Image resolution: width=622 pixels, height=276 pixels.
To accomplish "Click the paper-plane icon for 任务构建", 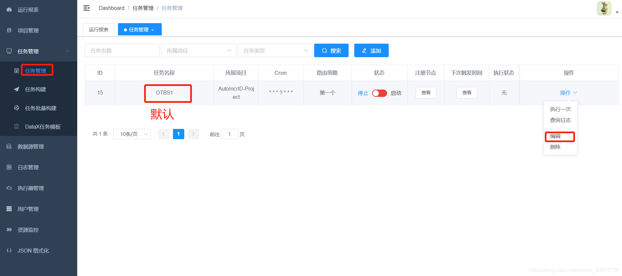I will [17, 89].
